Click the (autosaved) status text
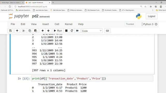 coord(45,17)
